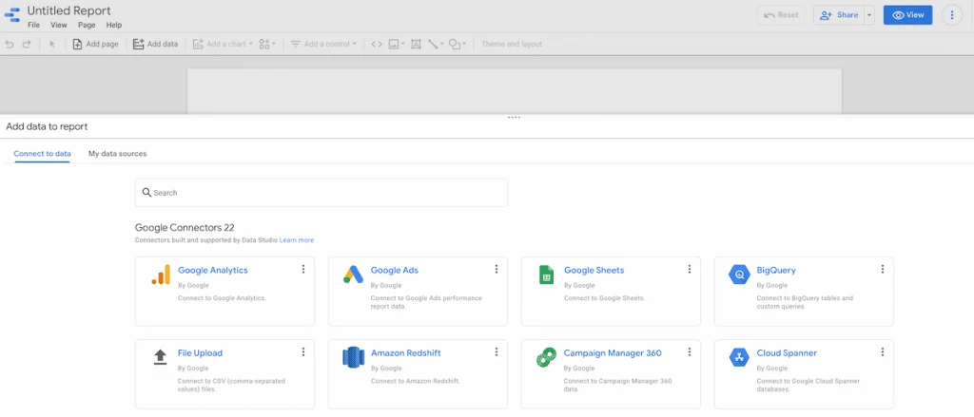Switch to the Connect to data tab

[42, 153]
